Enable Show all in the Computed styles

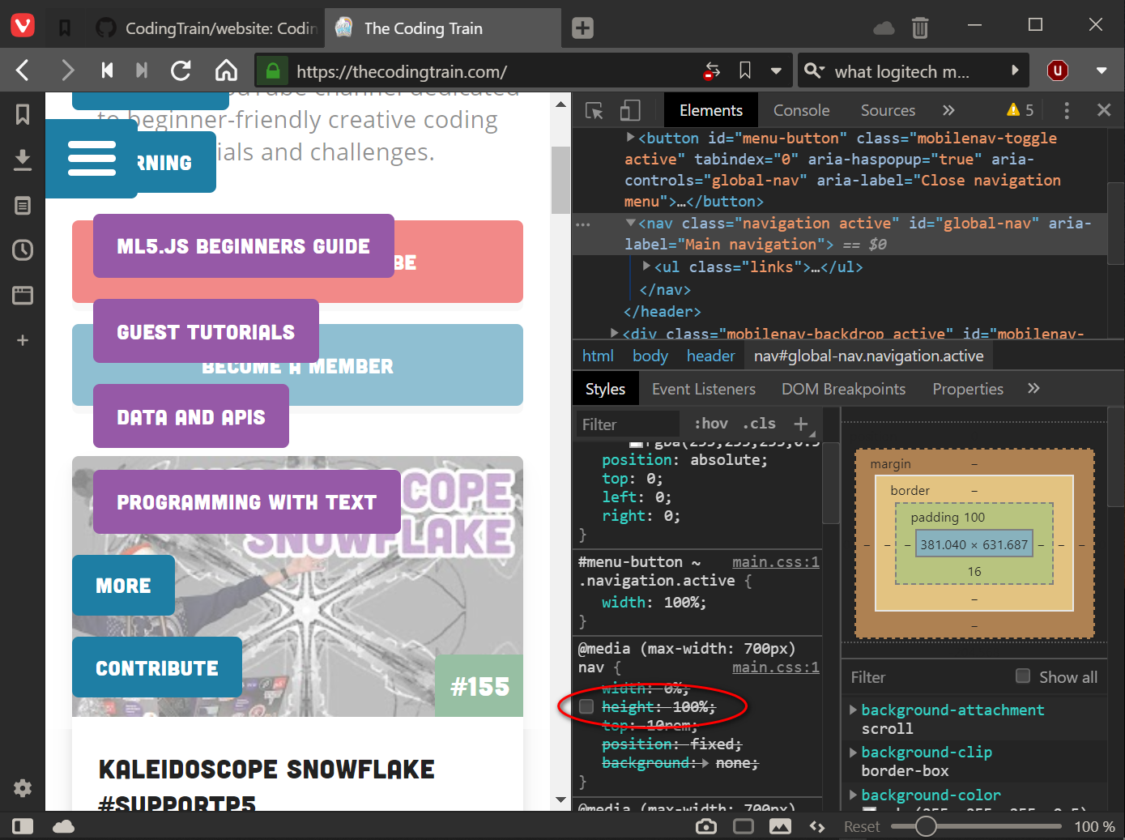click(1022, 676)
